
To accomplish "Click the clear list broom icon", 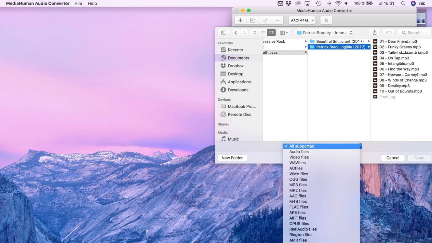I will tap(265, 20).
